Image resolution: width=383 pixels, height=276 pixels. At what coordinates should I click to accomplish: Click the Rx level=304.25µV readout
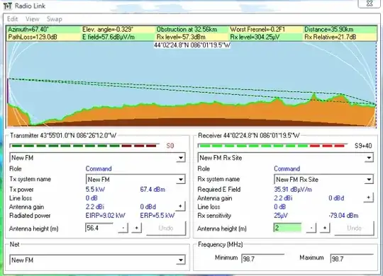[255, 37]
